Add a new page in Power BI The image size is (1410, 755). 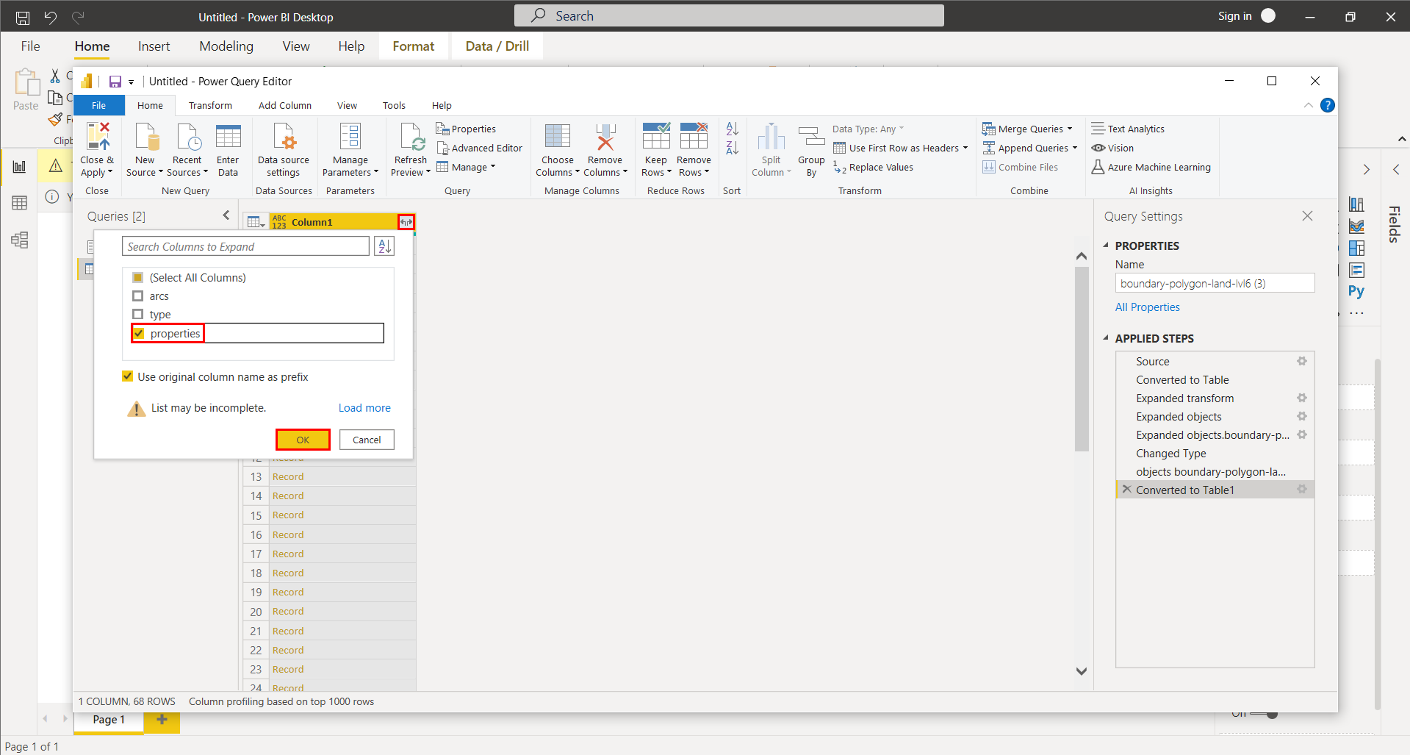coord(162,720)
